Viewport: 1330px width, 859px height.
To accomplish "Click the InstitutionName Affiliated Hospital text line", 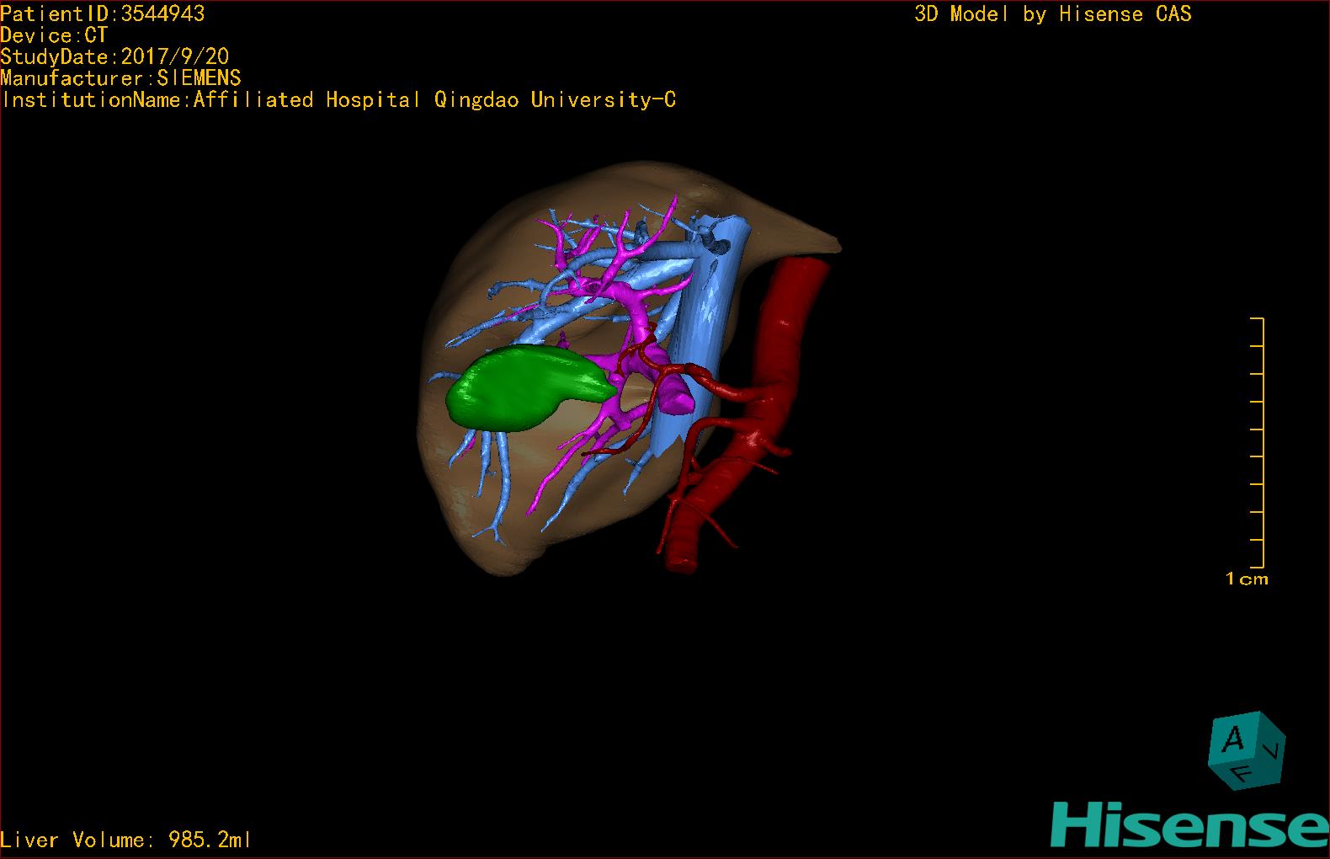I will tap(338, 100).
